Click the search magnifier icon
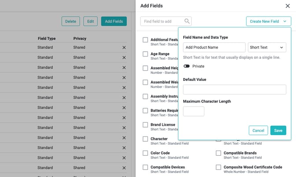 187,21
